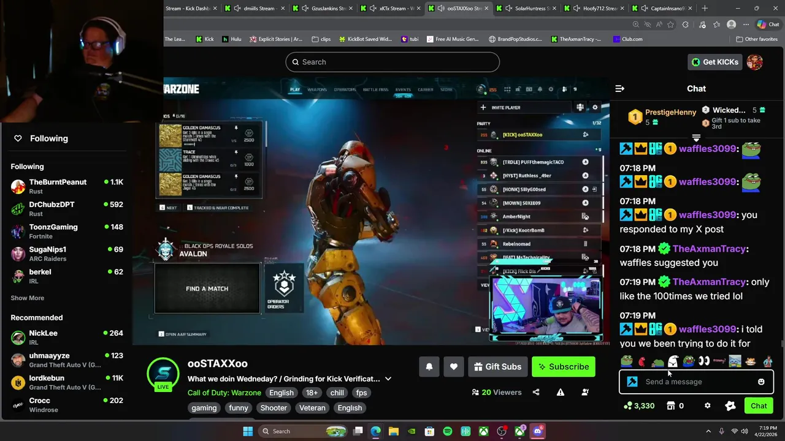Click the chat identity badge in the message box
785x441 pixels.
pyautogui.click(x=632, y=382)
